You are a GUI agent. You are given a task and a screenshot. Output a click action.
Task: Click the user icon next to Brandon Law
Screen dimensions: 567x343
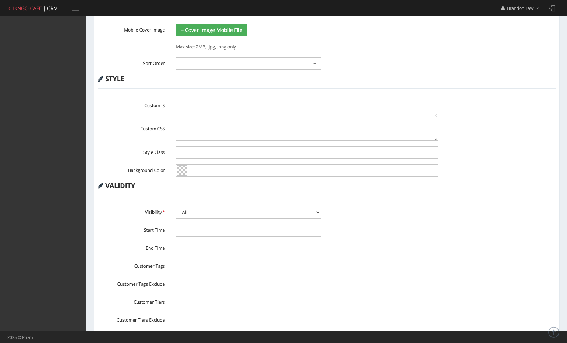click(x=503, y=8)
